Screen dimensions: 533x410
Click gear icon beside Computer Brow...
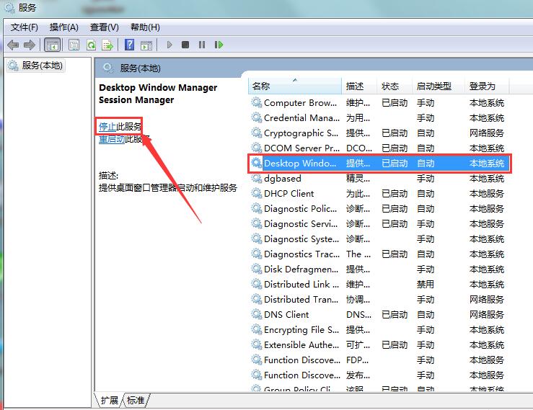point(256,102)
